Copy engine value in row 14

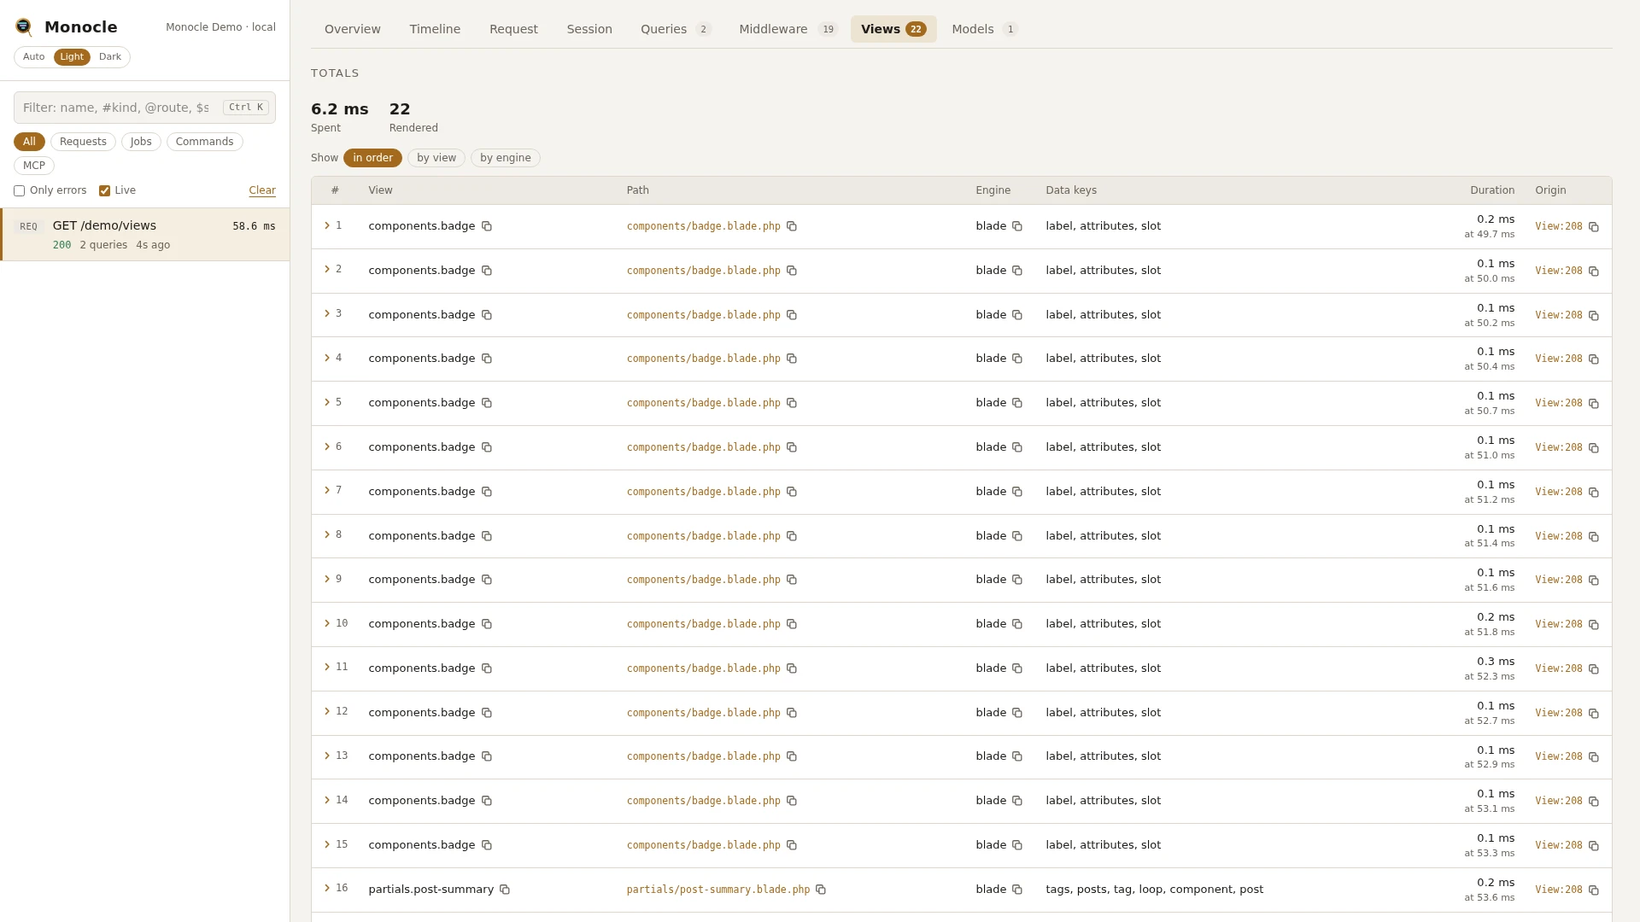[x=1017, y=801]
